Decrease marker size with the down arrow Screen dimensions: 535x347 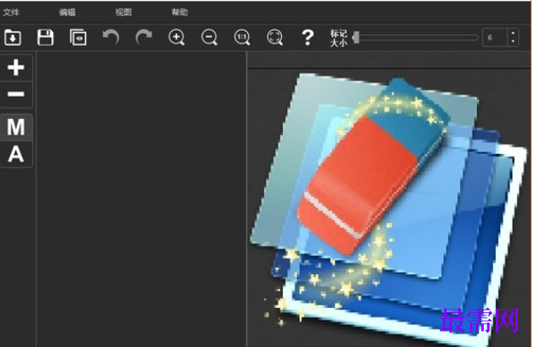point(513,42)
